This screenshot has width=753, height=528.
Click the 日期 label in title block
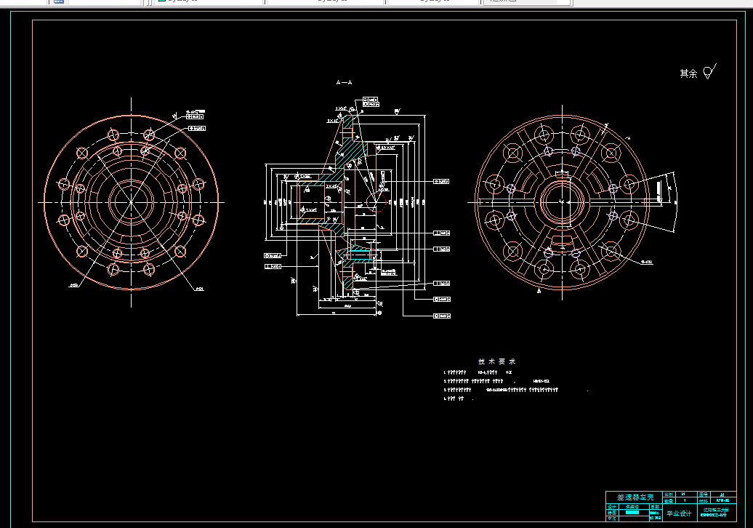pos(656,507)
